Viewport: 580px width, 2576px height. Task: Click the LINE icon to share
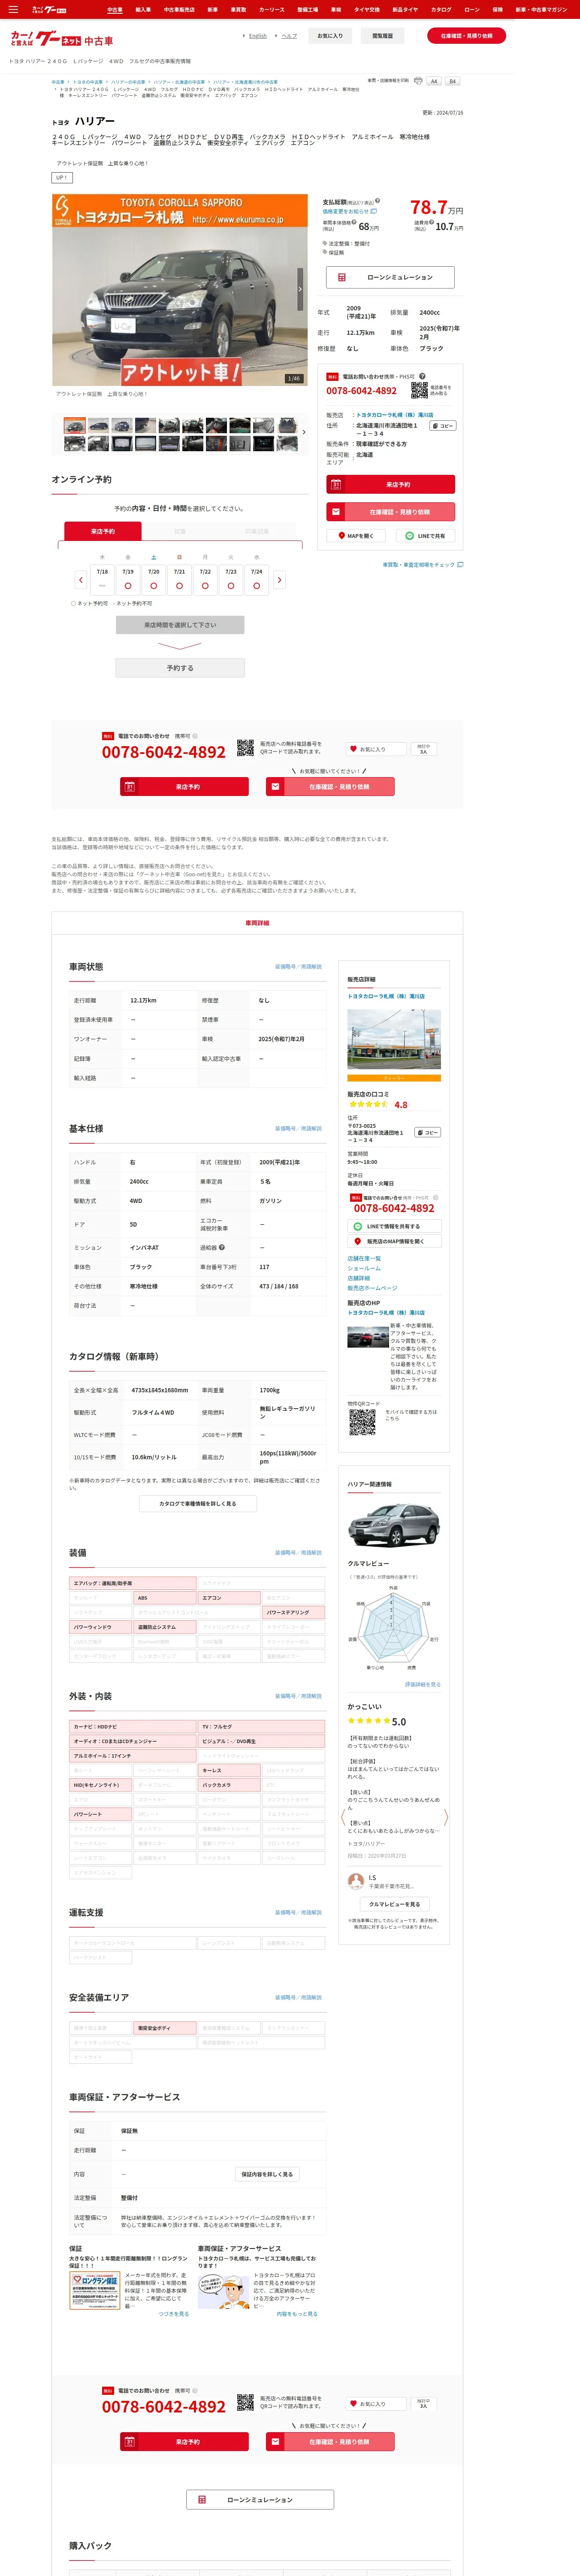point(410,536)
